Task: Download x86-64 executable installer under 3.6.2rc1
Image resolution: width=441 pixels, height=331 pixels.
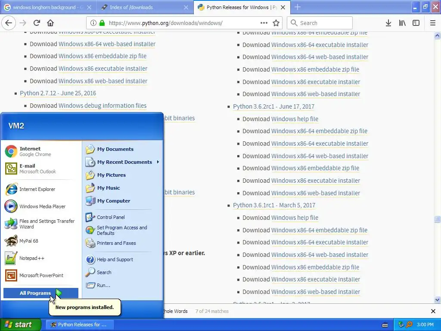Action: [320, 144]
